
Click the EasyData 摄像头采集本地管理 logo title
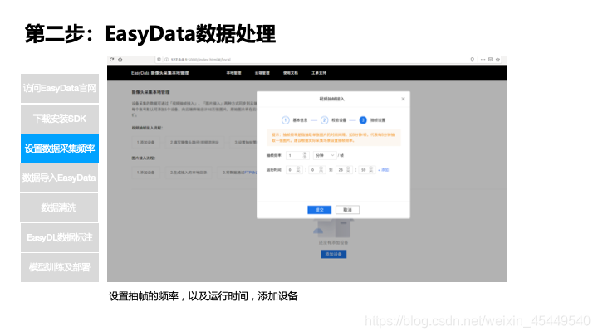[159, 73]
